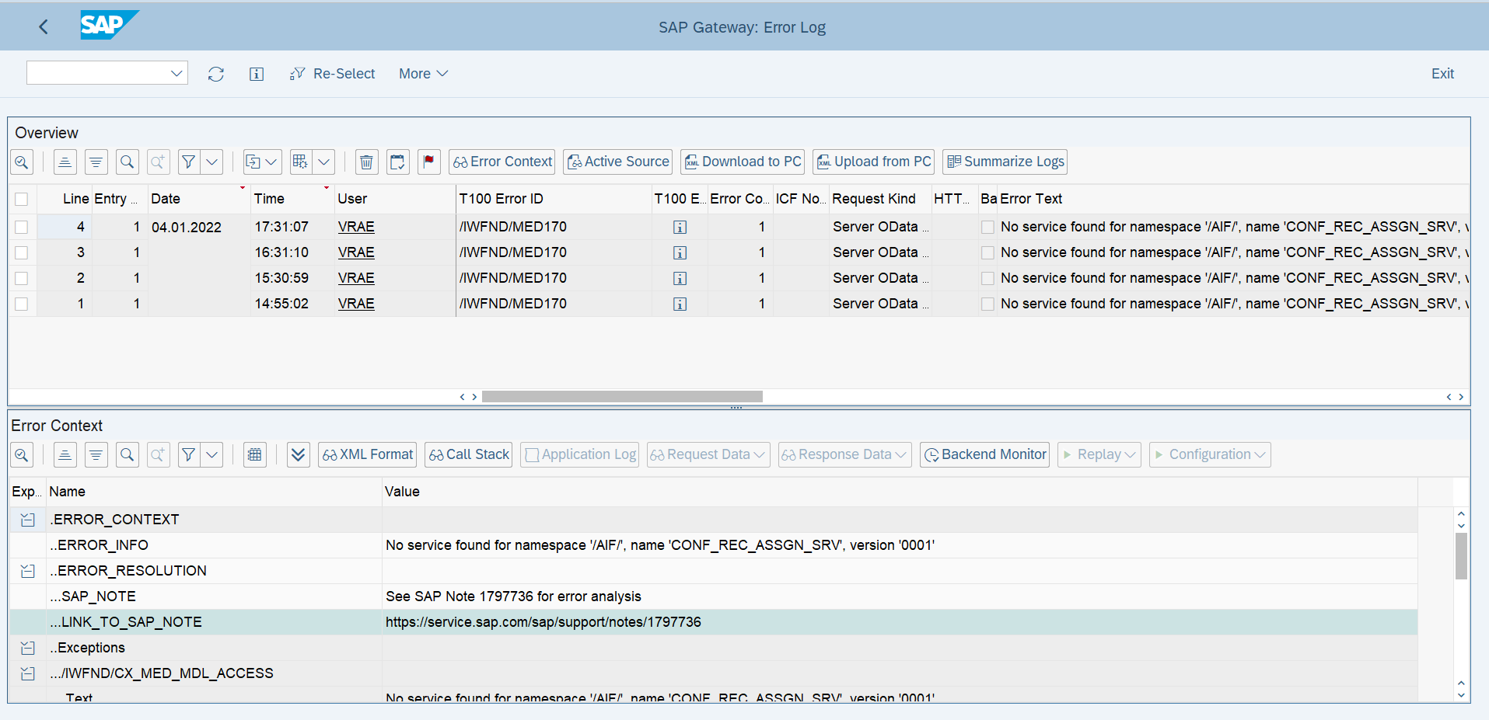Image resolution: width=1489 pixels, height=720 pixels.
Task: Click the flag icon in Overview toolbar
Action: point(428,162)
